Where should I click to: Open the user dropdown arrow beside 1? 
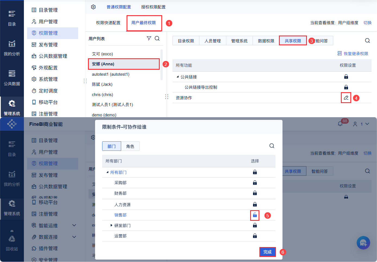pos(367,124)
